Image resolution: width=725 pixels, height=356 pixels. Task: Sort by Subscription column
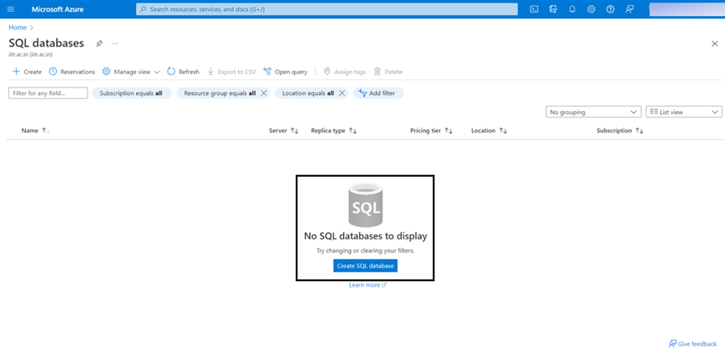point(620,131)
